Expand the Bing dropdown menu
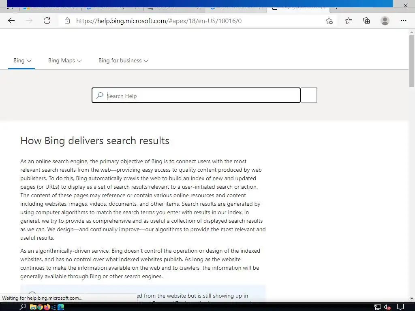 pyautogui.click(x=22, y=61)
